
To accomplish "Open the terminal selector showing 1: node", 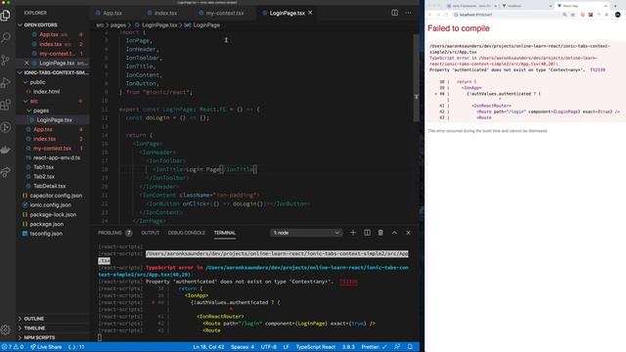I will [x=306, y=233].
